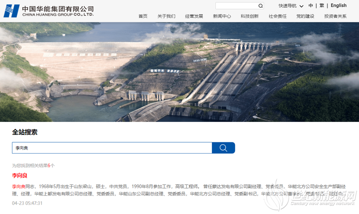
Task: Open the 科技创新 section
Action: pyautogui.click(x=250, y=16)
